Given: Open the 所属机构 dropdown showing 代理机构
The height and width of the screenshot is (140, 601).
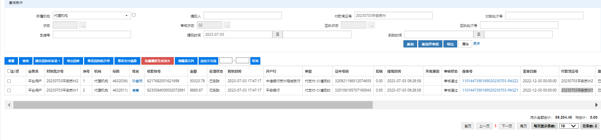Looking at the screenshot, I should tap(92, 15).
